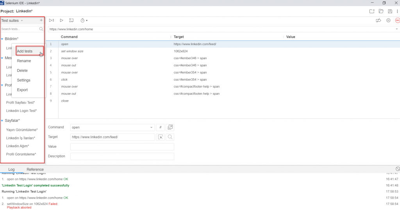This screenshot has height=210, width=400.
Task: Collapse the Bildirim* suite
Action: pos(2,39)
